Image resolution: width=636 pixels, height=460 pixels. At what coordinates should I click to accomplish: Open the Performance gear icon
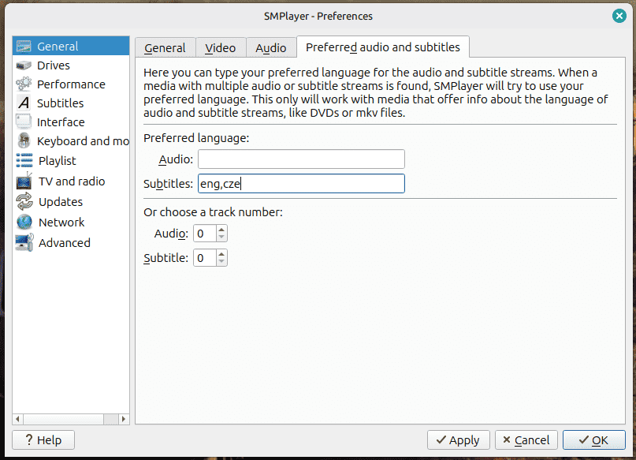click(24, 84)
